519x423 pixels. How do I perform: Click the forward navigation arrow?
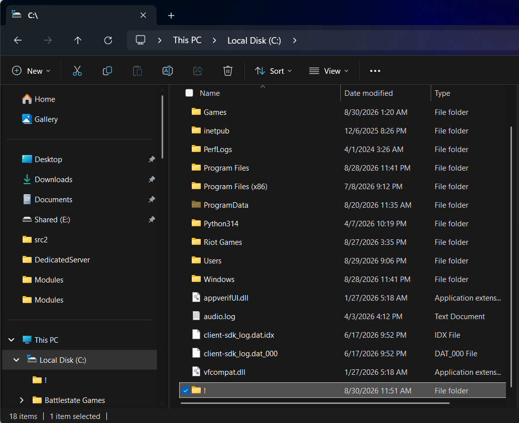click(x=48, y=40)
